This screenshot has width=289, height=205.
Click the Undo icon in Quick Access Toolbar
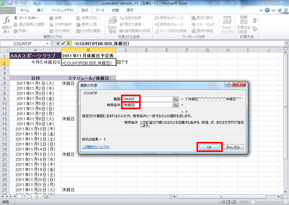click(x=17, y=3)
